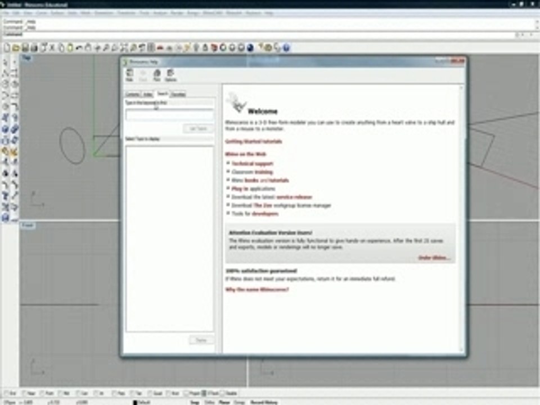Click the Order Rhino link
This screenshot has height=405, width=540.
pyautogui.click(x=434, y=258)
